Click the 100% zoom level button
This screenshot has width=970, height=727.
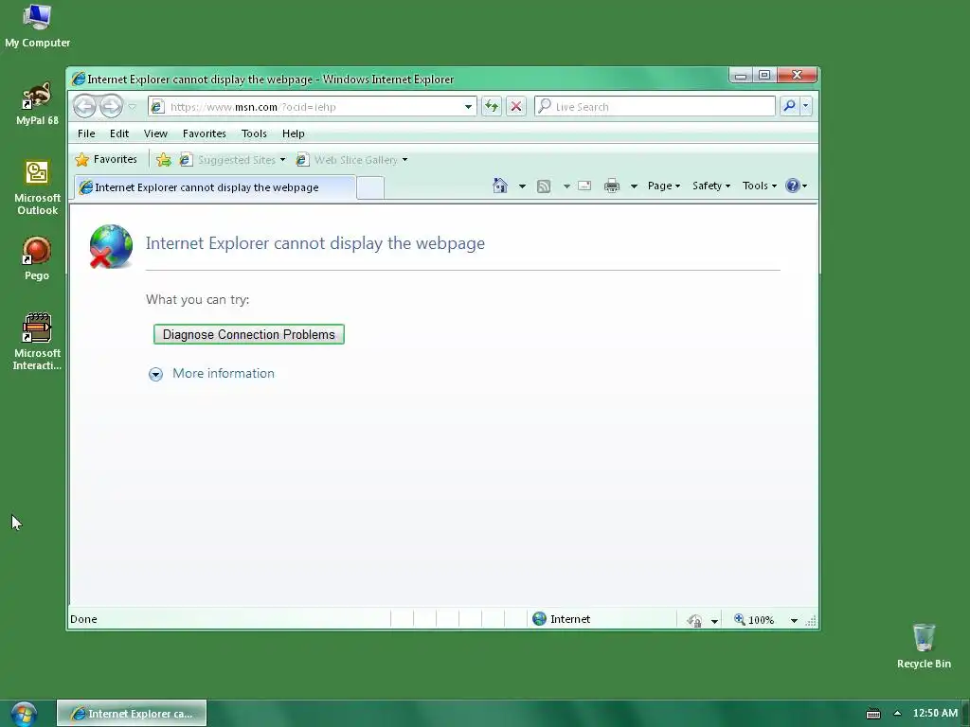[754, 619]
